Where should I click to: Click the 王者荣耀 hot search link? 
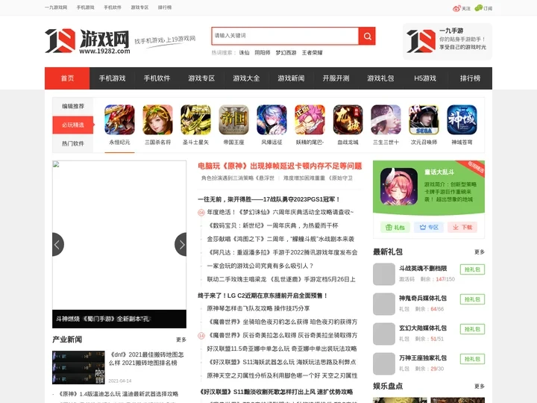click(x=312, y=52)
